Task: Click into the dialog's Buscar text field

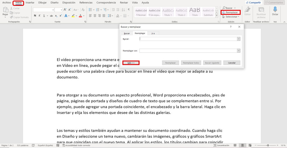Action: click(188, 39)
